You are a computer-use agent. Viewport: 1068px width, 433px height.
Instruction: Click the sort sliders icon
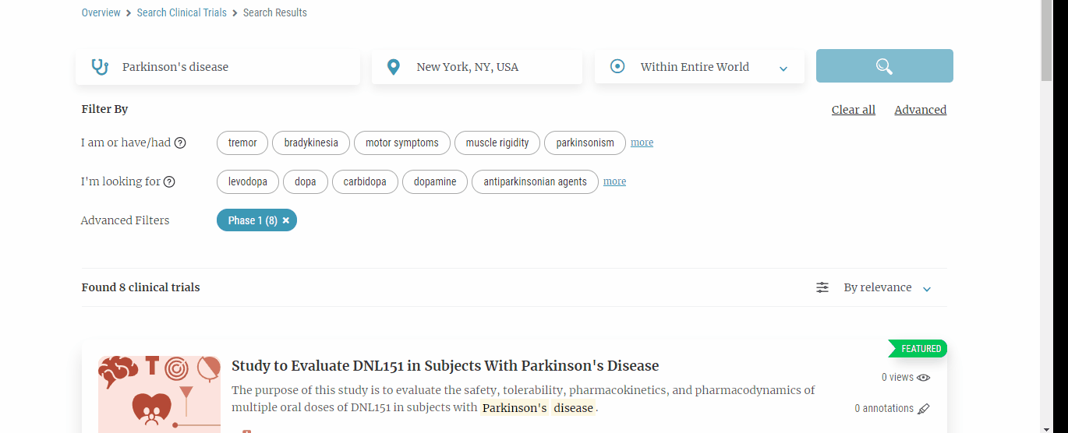pyautogui.click(x=822, y=287)
